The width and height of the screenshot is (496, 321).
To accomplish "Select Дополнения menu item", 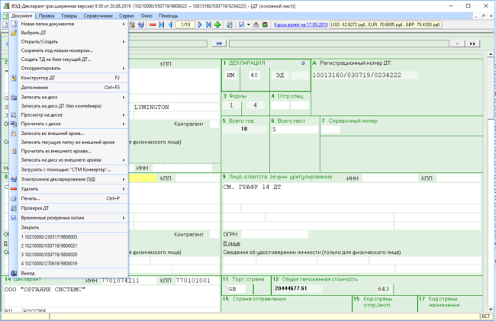I will point(36,87).
